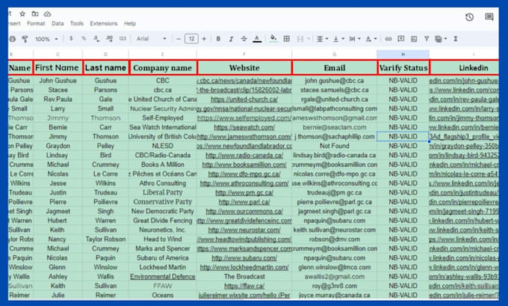Click the 'Lockheed Martin' company cell
The image size is (508, 306).
163,267
